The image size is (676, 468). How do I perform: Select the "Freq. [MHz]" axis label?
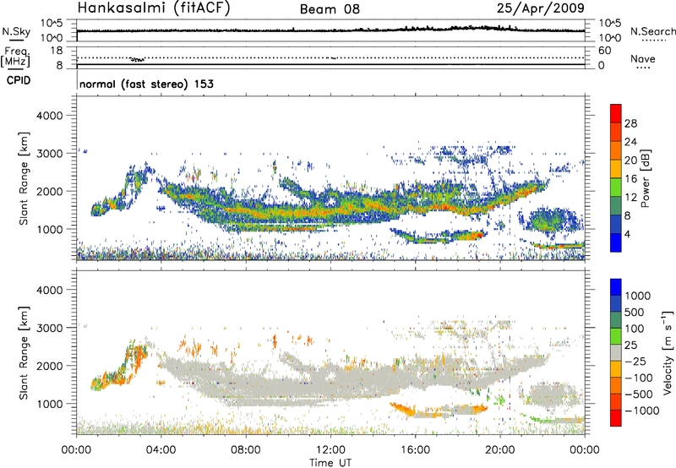pos(16,57)
